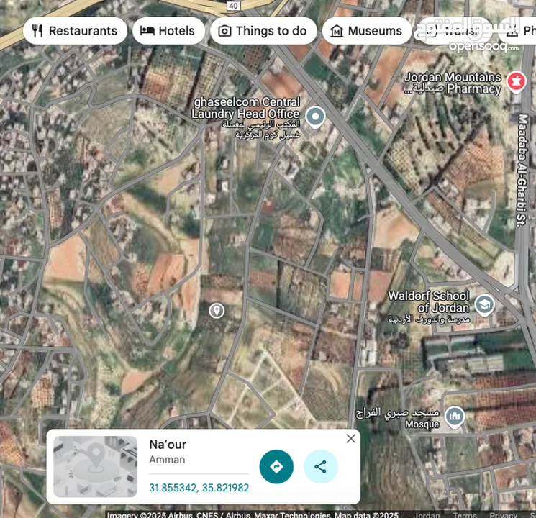This screenshot has height=518, width=536.
Task: Close the Na'our info card
Action: pyautogui.click(x=350, y=438)
